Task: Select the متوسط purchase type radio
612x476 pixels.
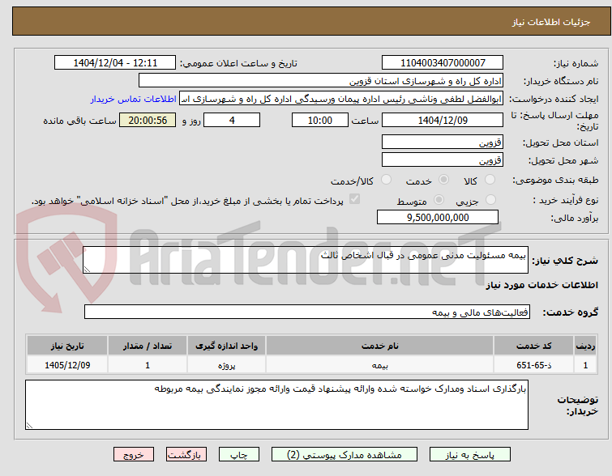Action: coord(439,200)
